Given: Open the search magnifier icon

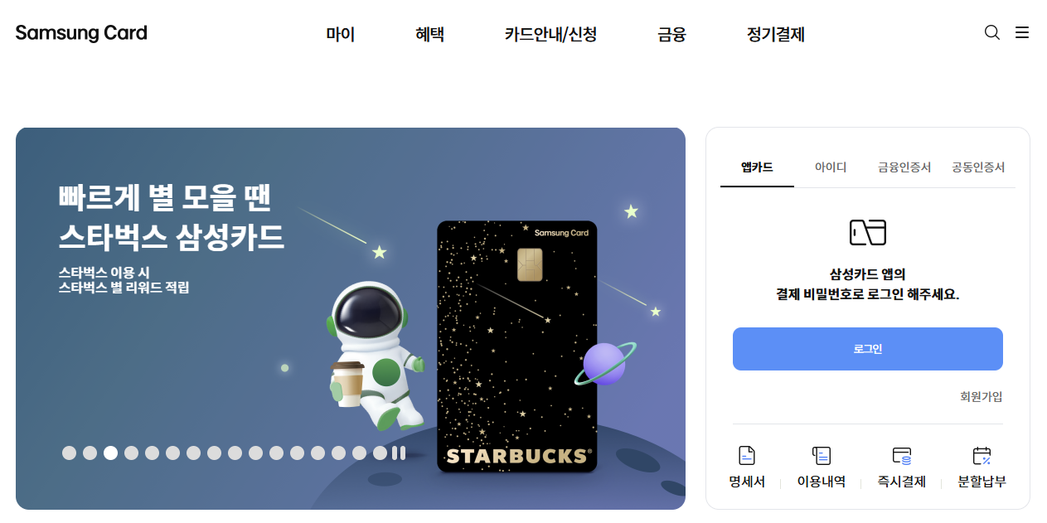Looking at the screenshot, I should tap(991, 32).
